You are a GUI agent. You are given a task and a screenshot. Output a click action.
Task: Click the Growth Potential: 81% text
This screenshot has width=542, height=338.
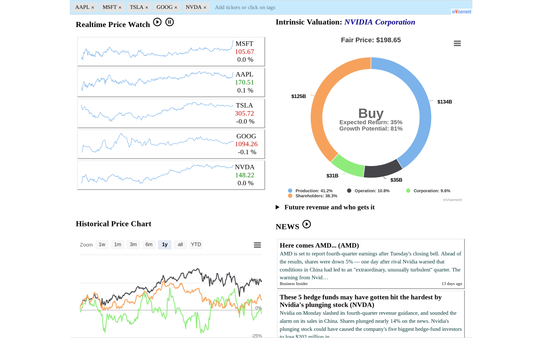point(371,128)
